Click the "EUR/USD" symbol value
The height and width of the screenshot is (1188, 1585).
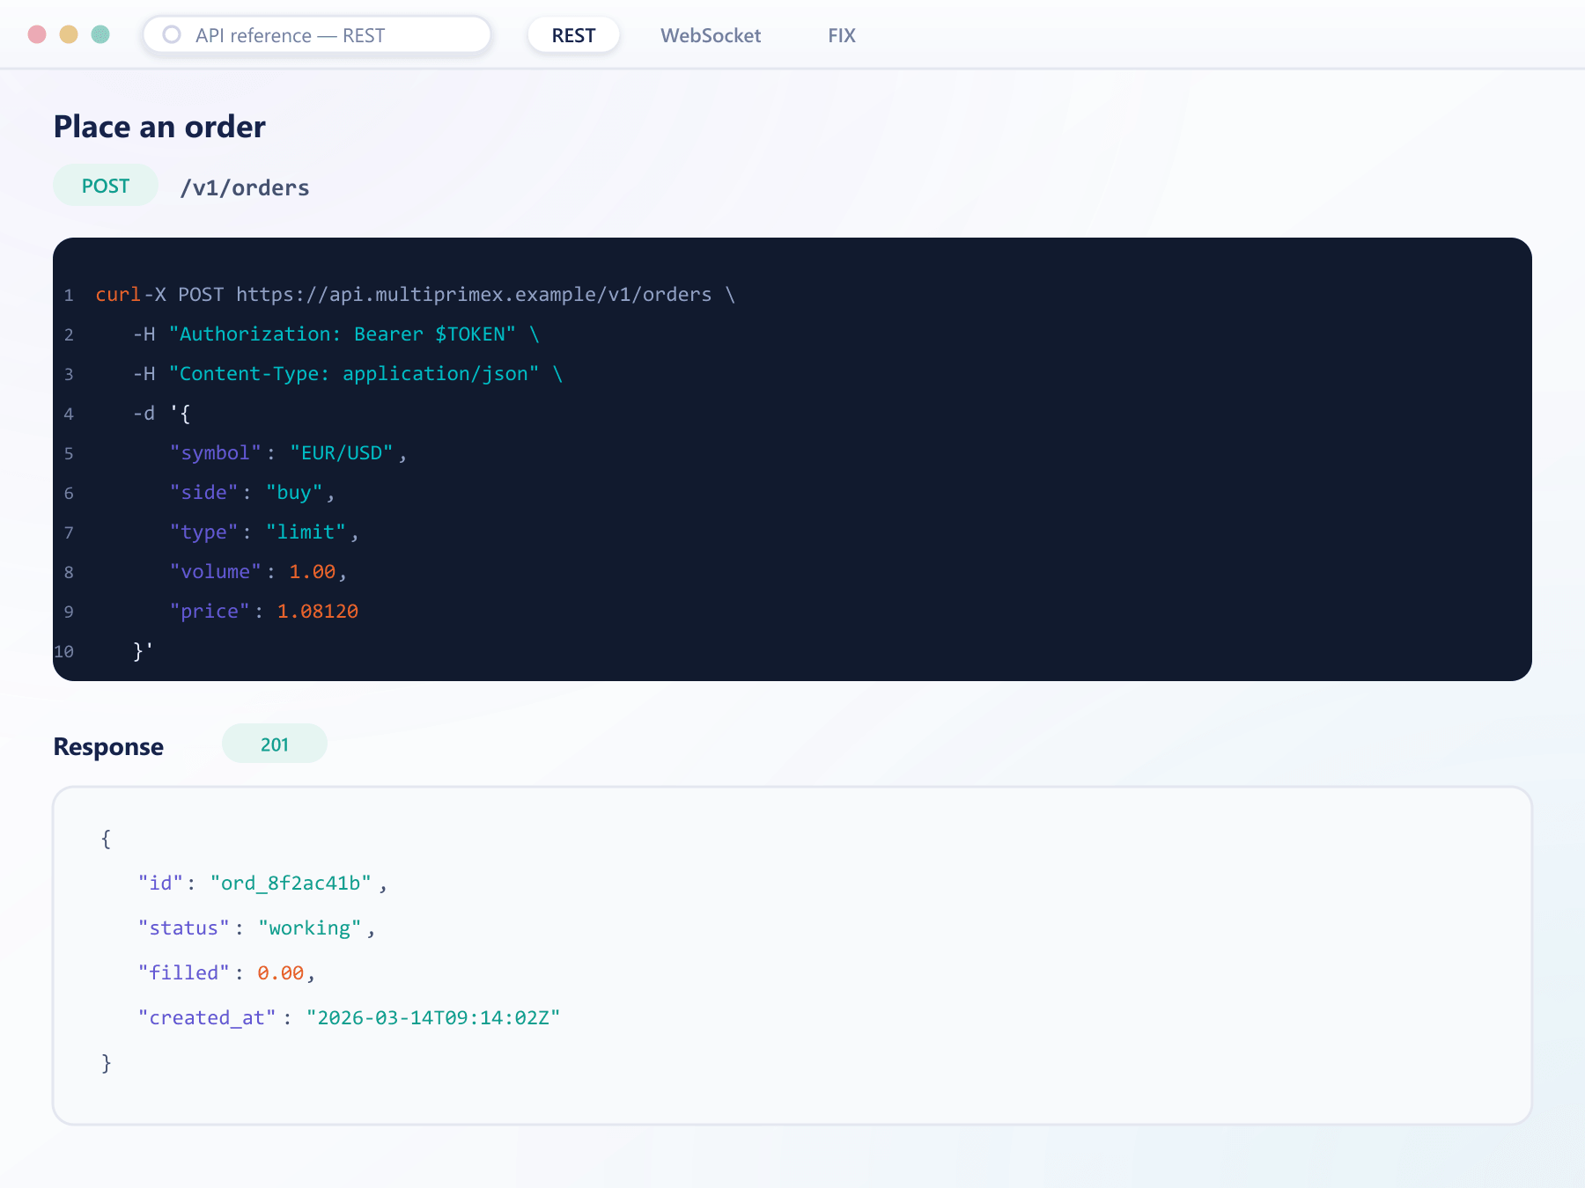point(342,453)
